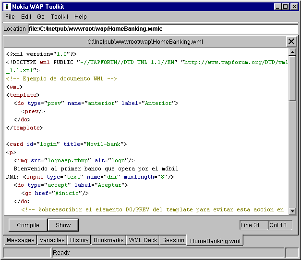Open the Go menu
This screenshot has width=301, height=260.
click(x=41, y=17)
